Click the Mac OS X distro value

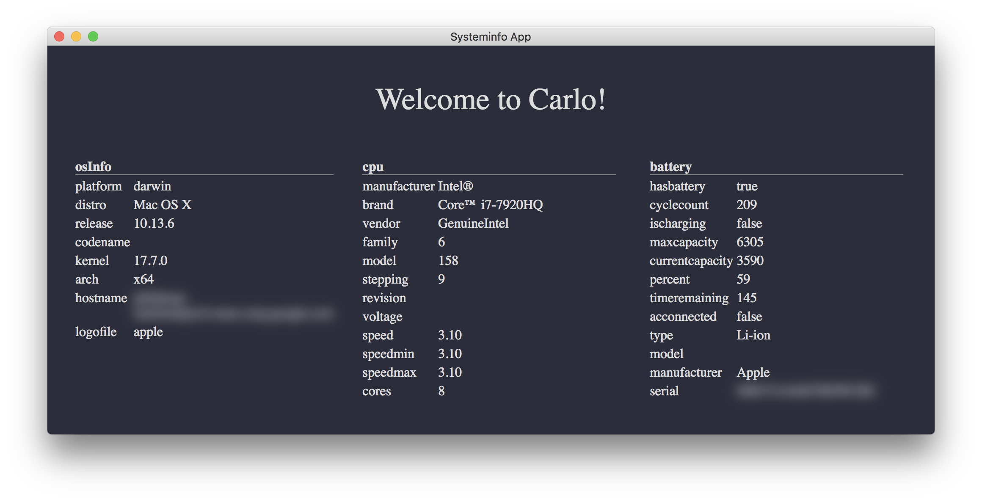pyautogui.click(x=163, y=205)
